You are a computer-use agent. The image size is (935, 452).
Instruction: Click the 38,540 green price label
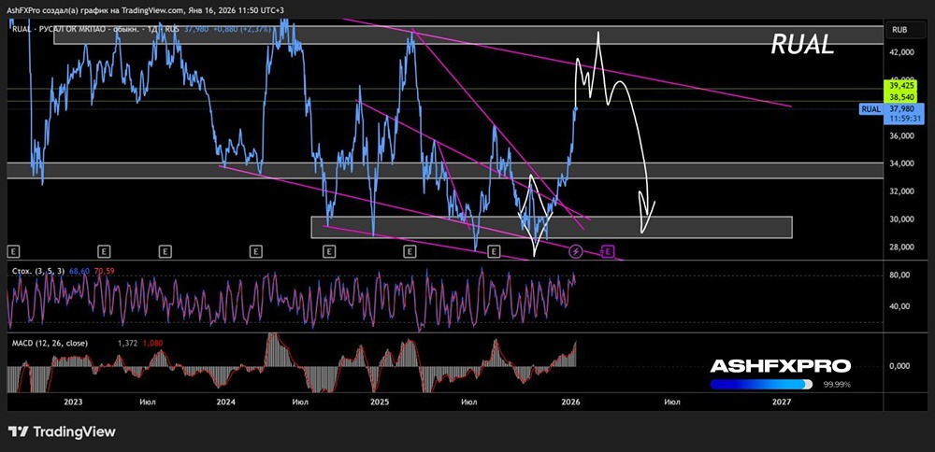click(902, 95)
